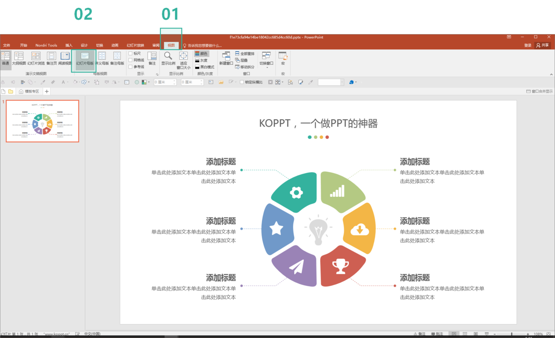Open the Animations (动画) tab
Viewport: 555px width, 338px height.
point(115,45)
